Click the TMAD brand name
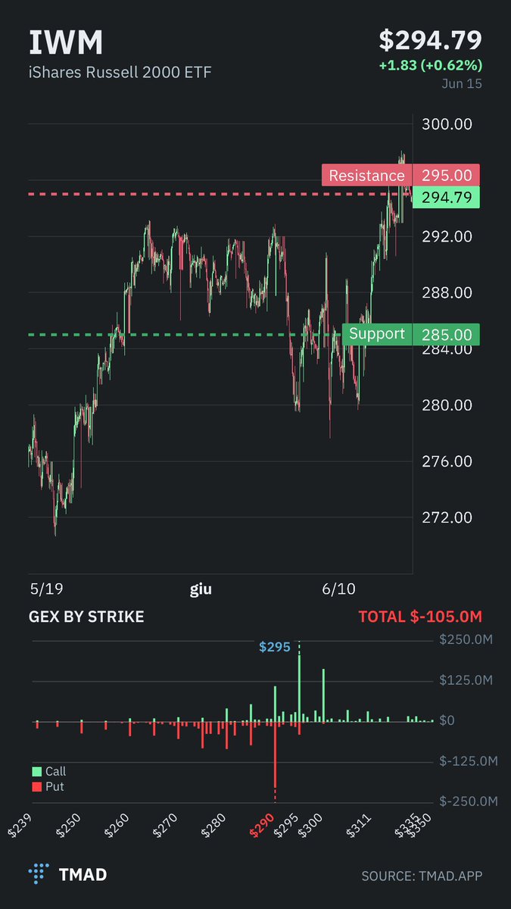The height and width of the screenshot is (909, 511). [83, 875]
